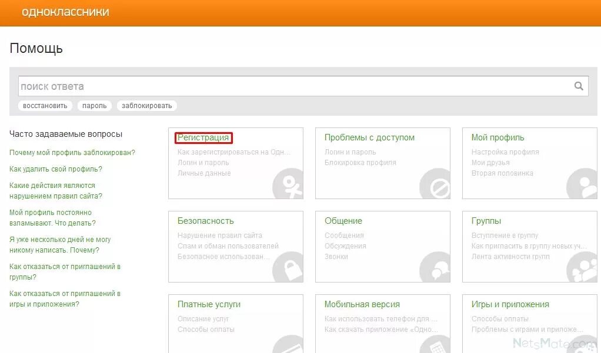Viewport: 601px width, 353px height.
Task: Open Лента активности групп link
Action: [x=510, y=257]
